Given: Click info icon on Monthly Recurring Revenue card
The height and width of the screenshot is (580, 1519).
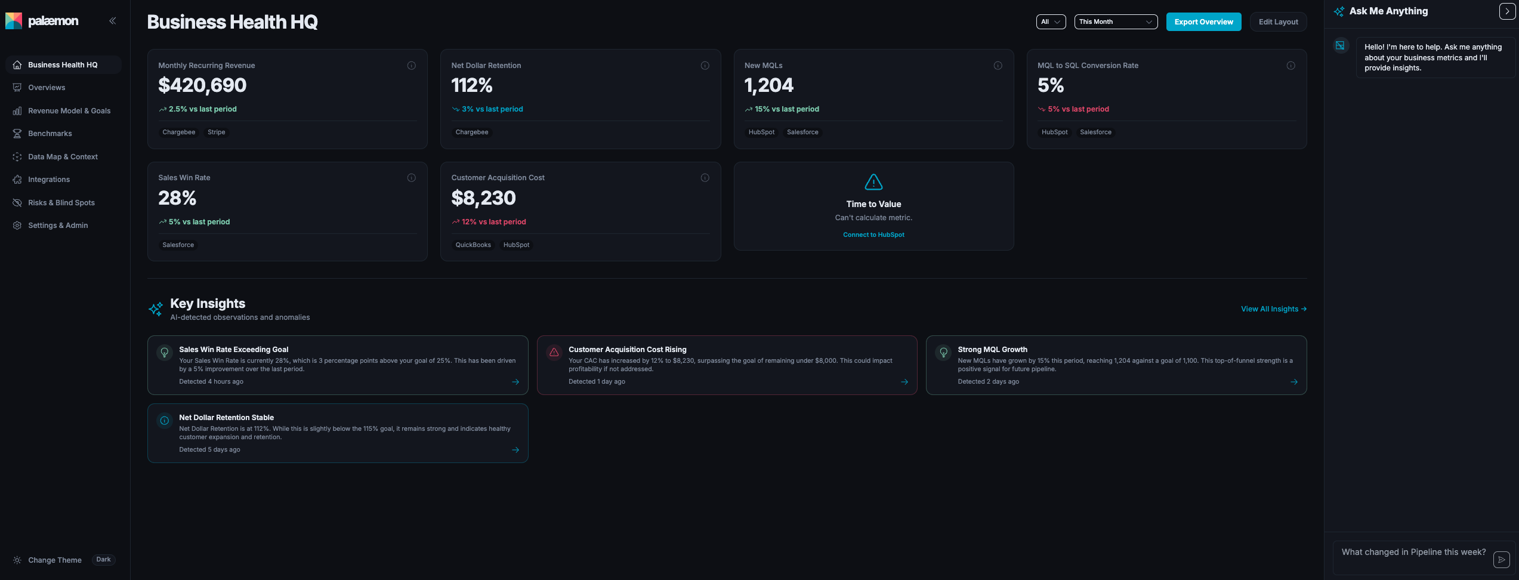Looking at the screenshot, I should pos(411,66).
